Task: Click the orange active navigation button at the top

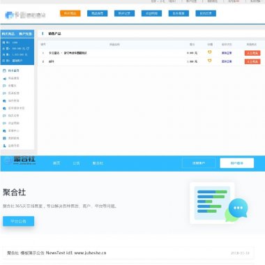Action: (70, 13)
